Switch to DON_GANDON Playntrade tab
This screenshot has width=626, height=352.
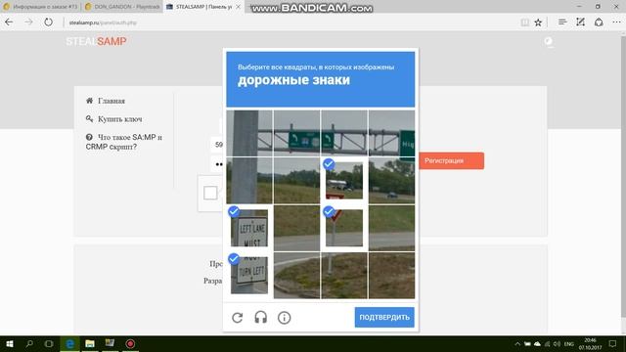click(x=122, y=7)
